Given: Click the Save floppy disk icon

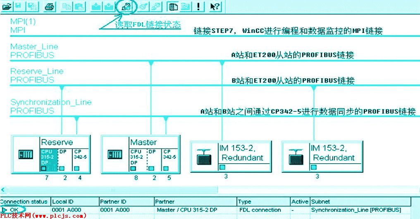Looking at the screenshot, I should pyautogui.click(x=19, y=7).
